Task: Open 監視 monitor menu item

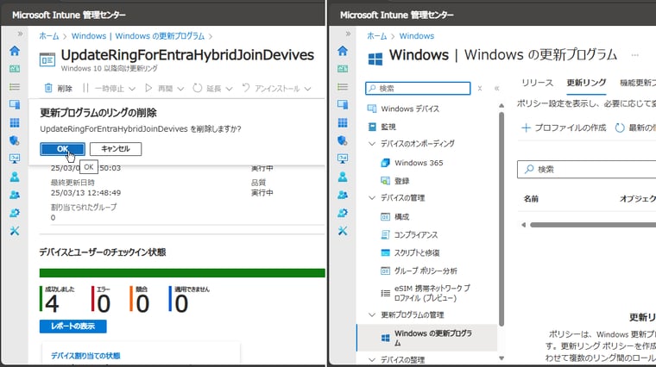Action: point(382,127)
